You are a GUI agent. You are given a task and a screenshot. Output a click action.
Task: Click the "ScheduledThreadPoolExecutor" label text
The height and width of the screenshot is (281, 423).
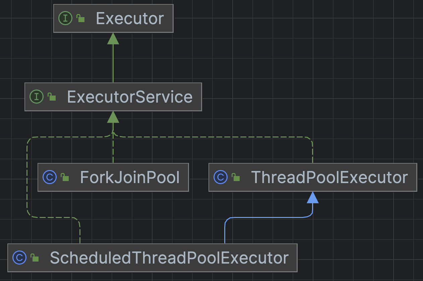(x=169, y=258)
